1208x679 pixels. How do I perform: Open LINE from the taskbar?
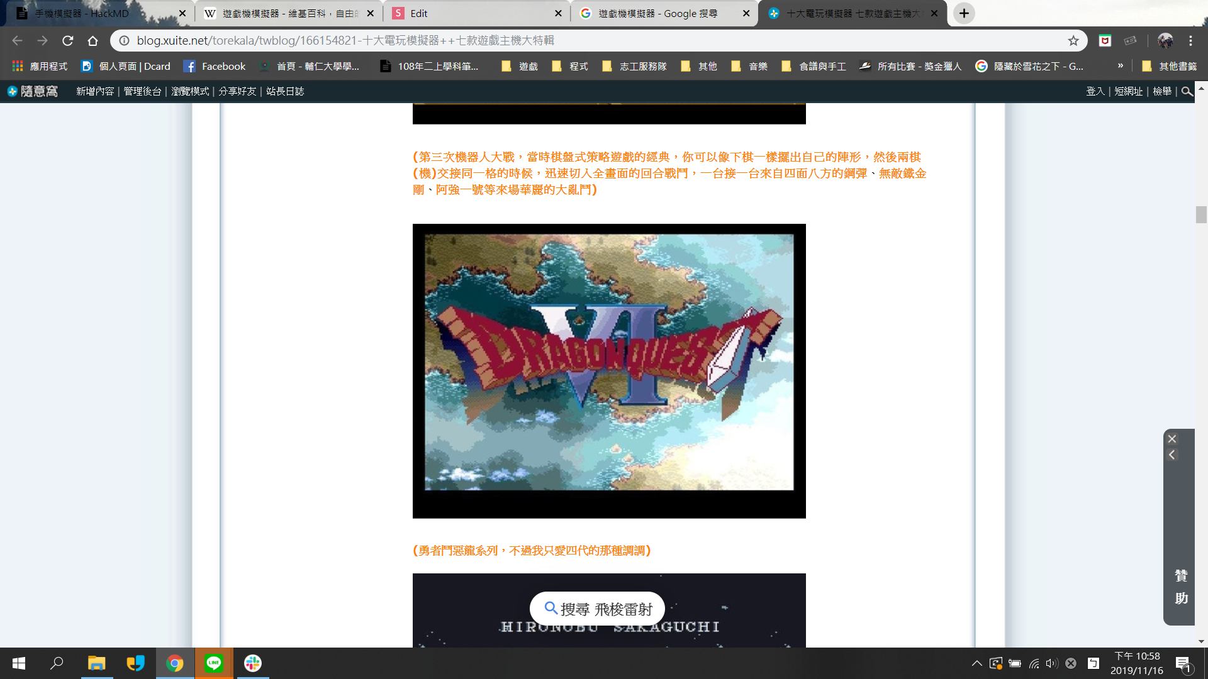[x=214, y=663]
